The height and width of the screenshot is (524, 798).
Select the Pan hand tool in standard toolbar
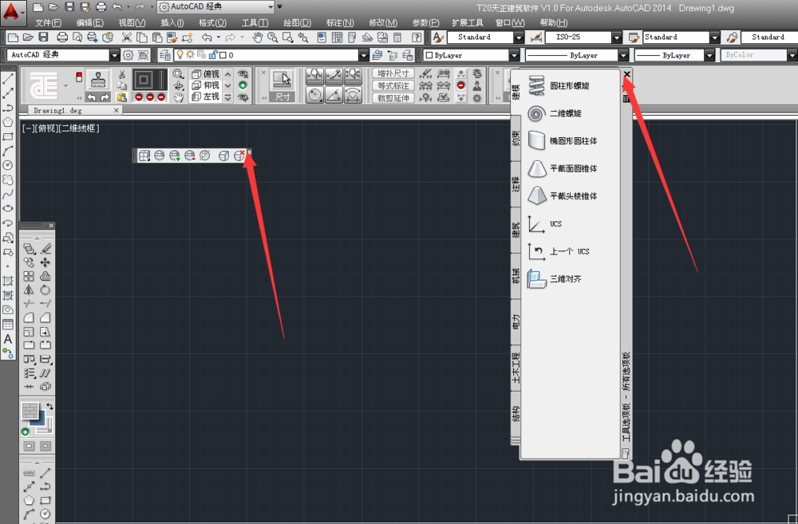(x=258, y=37)
